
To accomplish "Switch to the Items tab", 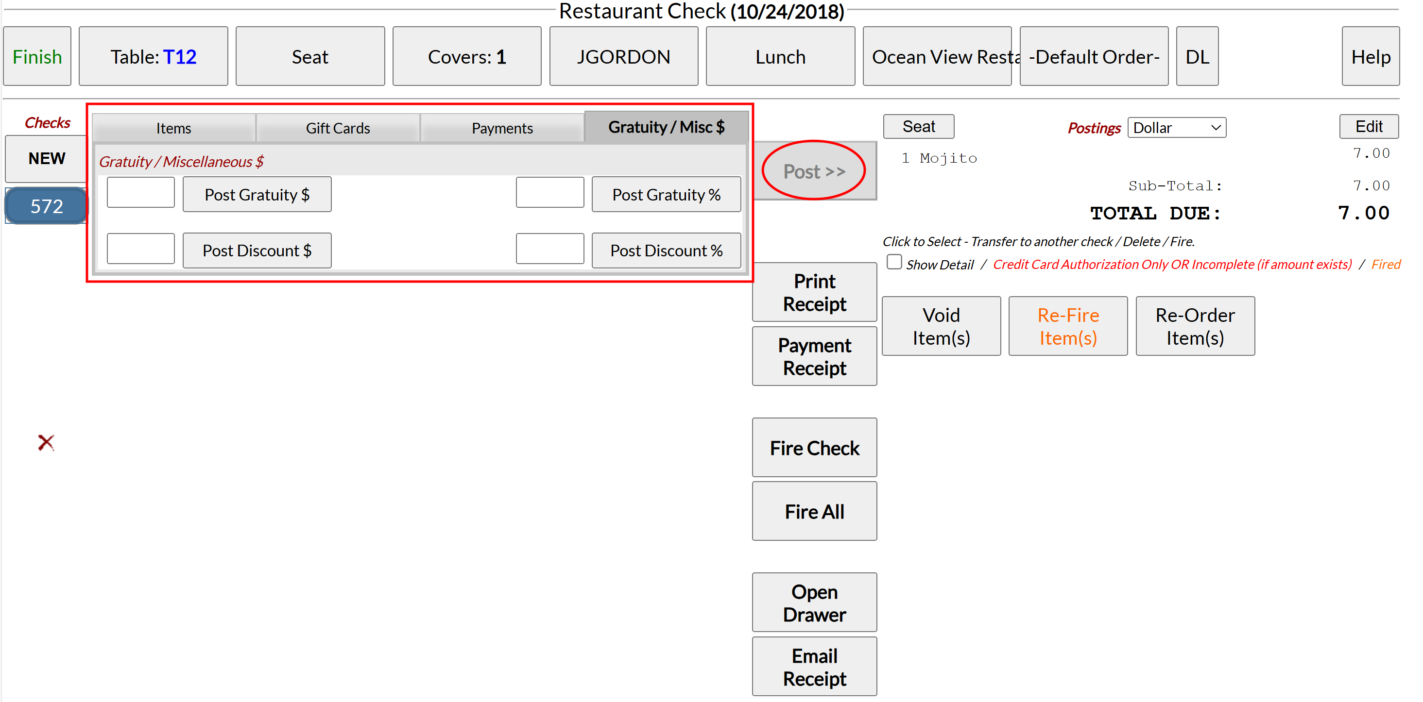I will point(173,128).
